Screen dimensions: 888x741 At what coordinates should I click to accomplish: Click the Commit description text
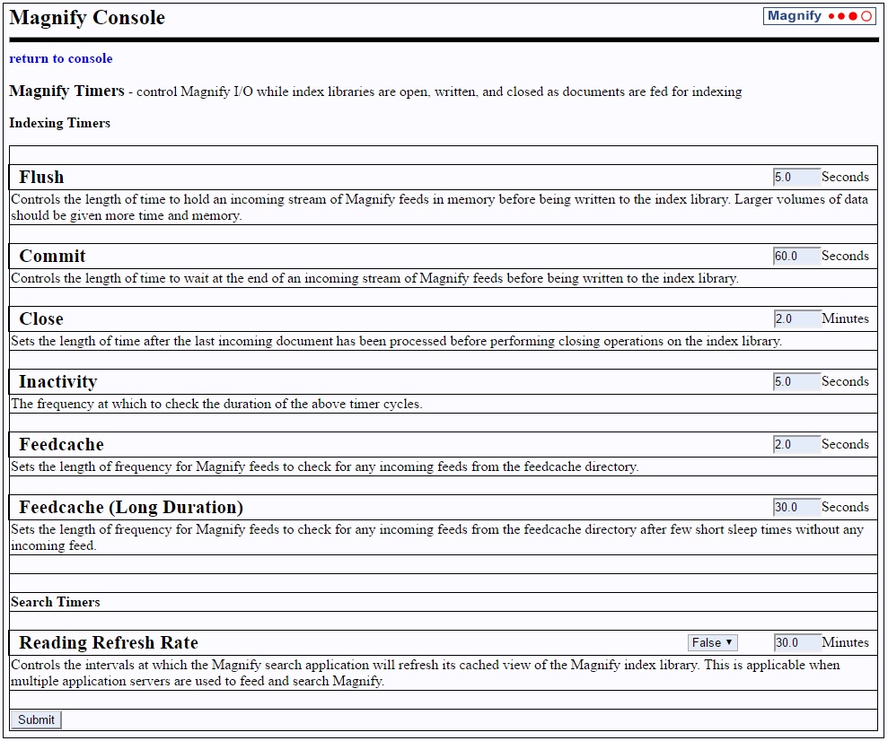(x=375, y=278)
